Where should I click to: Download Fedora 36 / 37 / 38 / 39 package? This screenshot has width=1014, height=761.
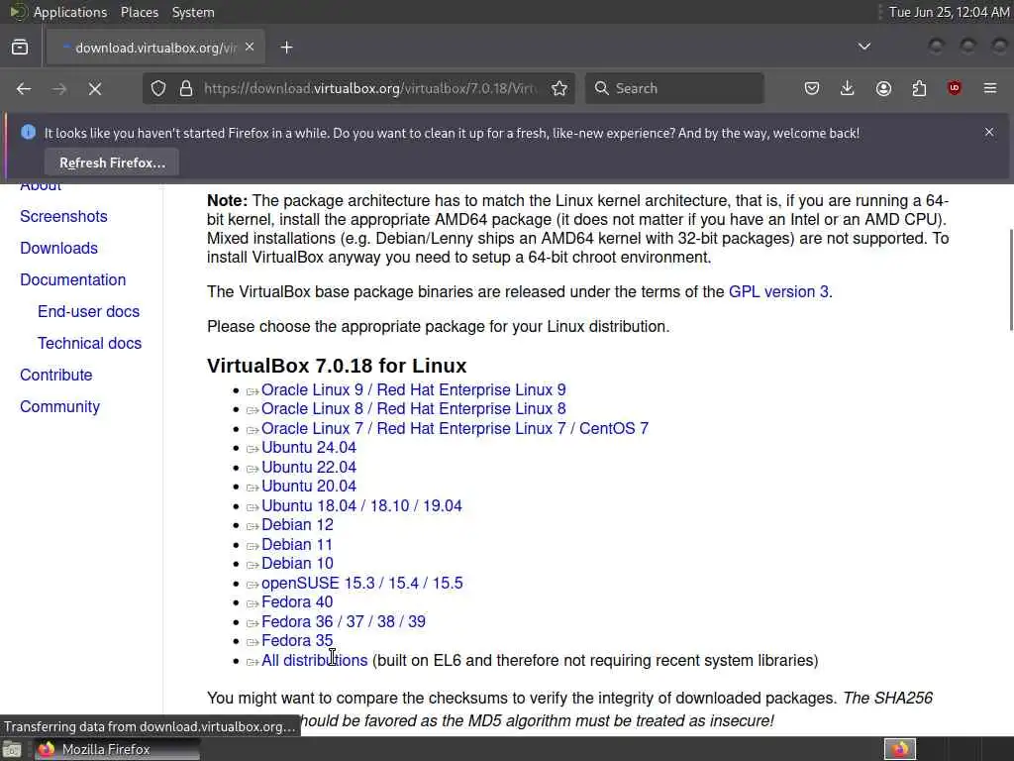(344, 622)
